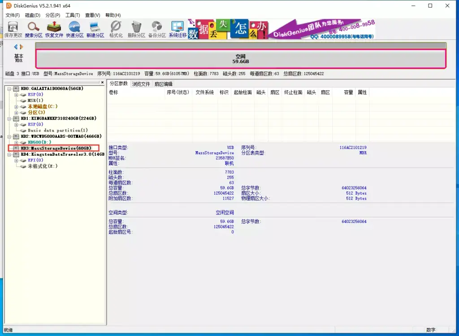Click New Partition (新建分区) icon

tap(95, 30)
